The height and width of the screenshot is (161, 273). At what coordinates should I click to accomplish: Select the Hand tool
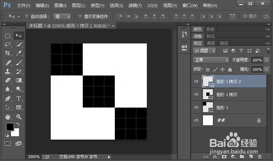point(8,117)
